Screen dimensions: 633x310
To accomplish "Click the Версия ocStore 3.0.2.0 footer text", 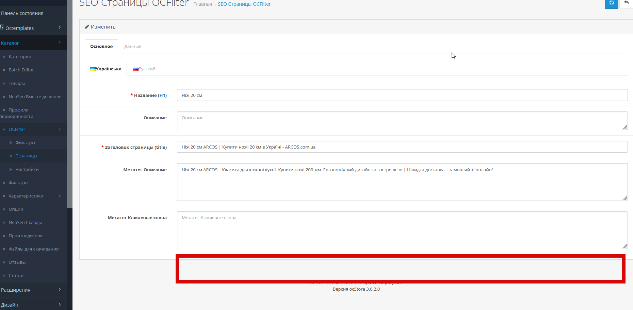I will 356,289.
